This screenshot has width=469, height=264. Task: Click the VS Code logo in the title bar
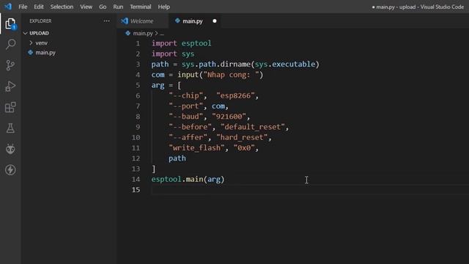click(8, 7)
